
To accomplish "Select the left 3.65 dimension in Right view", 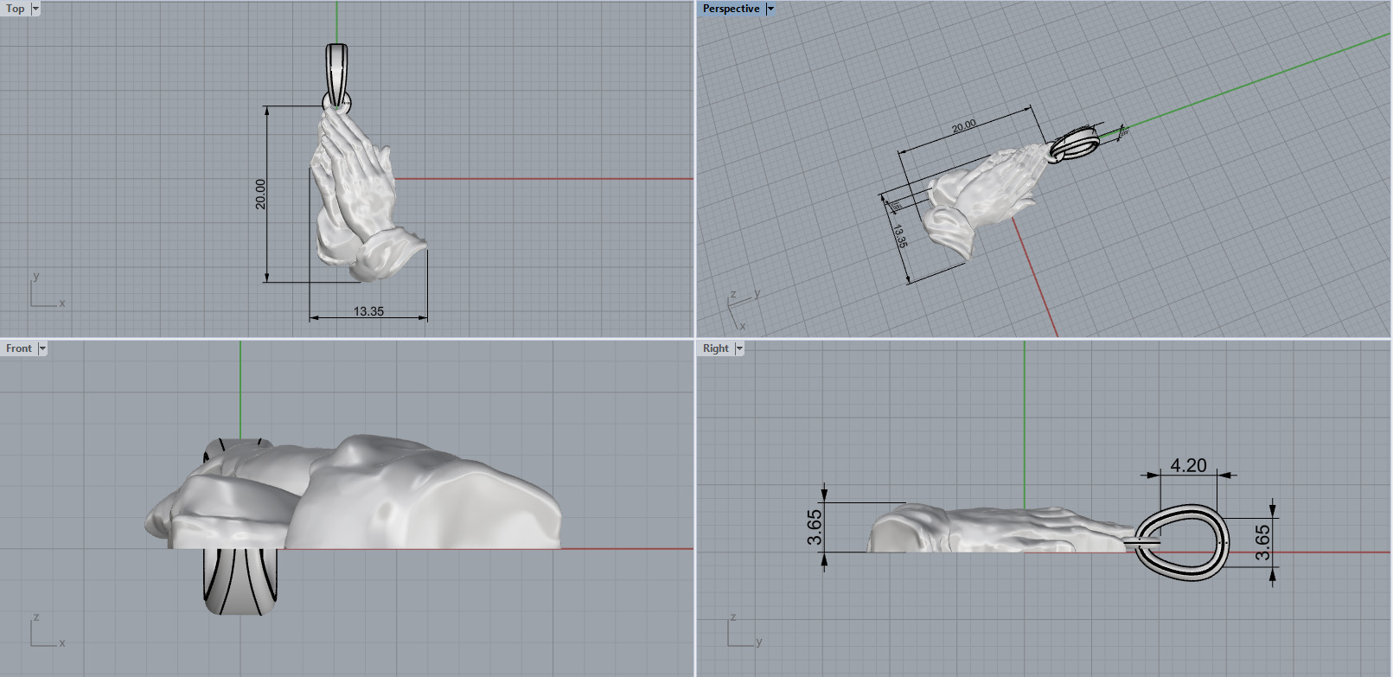I will [815, 527].
